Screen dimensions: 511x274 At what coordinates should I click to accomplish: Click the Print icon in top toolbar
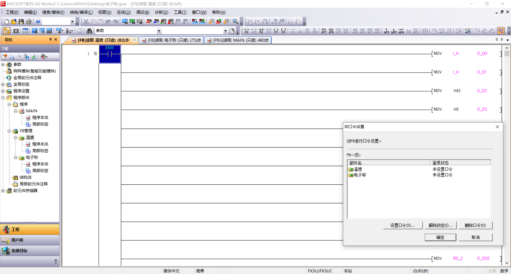[x=29, y=22]
